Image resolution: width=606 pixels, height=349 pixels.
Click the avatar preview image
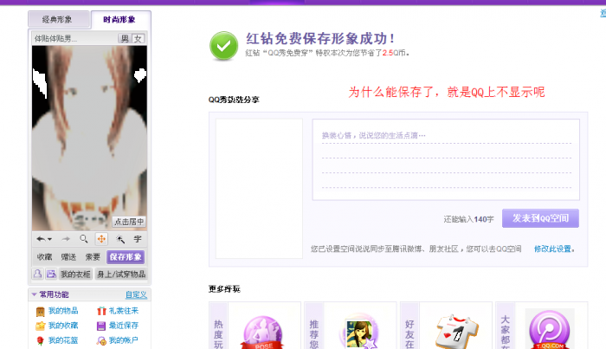(89, 139)
